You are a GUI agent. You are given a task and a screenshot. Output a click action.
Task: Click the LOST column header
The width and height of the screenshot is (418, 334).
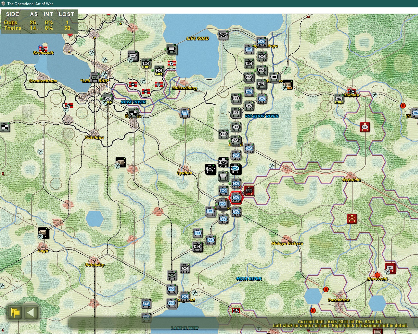pyautogui.click(x=67, y=14)
